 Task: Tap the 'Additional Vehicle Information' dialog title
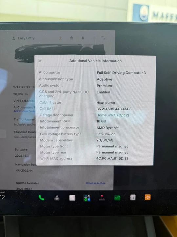coord(95,61)
